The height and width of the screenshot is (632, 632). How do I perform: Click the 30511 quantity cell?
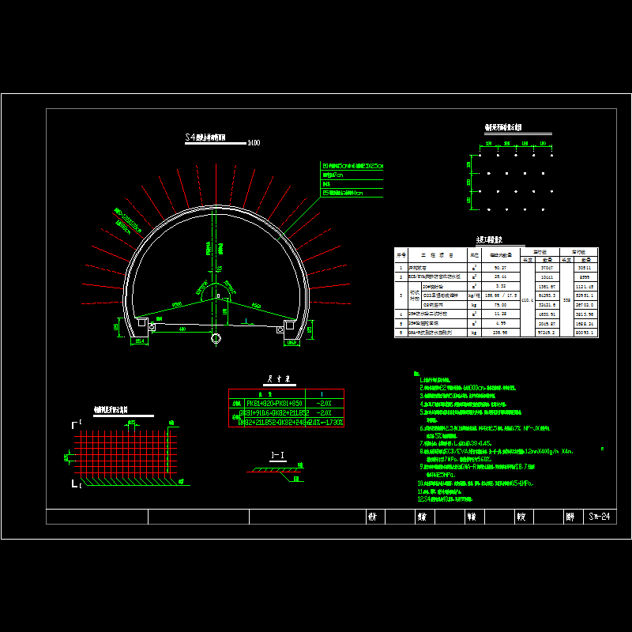tap(585, 268)
